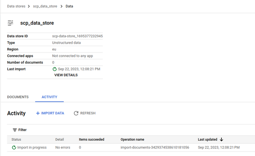Click the 'Region' label
Image resolution: width=255 pixels, height=156 pixels.
tap(13, 49)
